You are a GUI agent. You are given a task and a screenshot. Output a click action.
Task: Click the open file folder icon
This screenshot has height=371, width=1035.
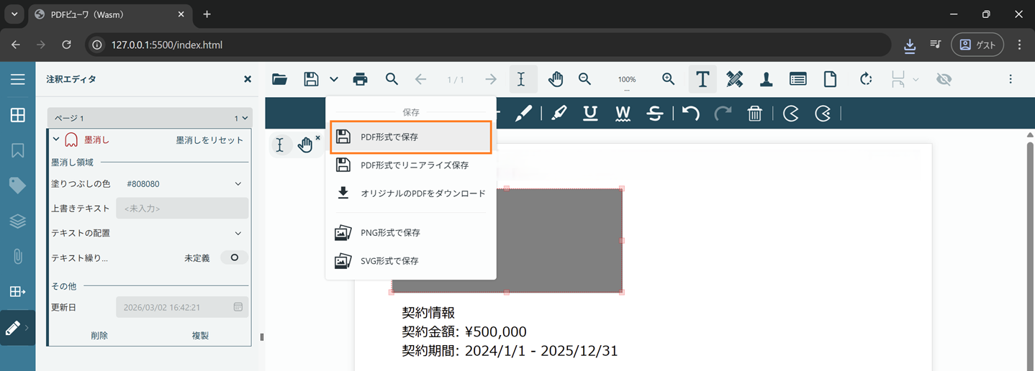click(x=280, y=79)
